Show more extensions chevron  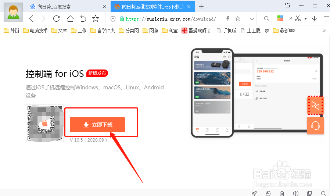pos(291,18)
